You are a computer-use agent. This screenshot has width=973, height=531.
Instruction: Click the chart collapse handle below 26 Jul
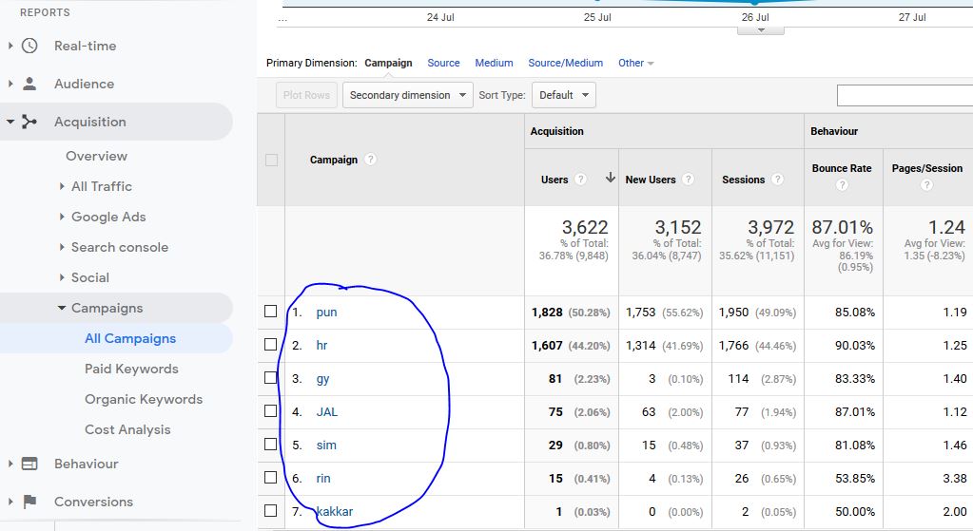[761, 30]
